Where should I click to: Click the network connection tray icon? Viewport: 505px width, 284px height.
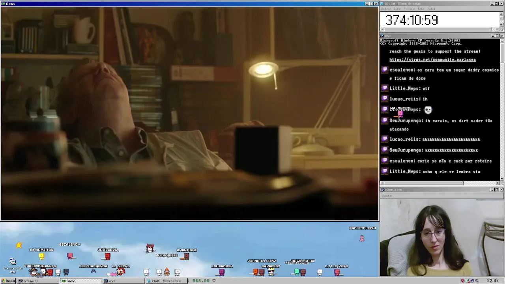pyautogui.click(x=468, y=281)
